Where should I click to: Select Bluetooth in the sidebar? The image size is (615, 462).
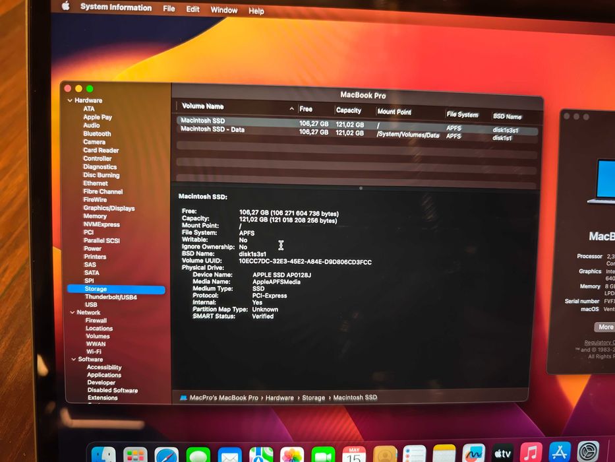click(97, 133)
